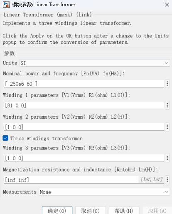The image size is (172, 214).
Task: Open options menu for magnetization field
Action: click(x=167, y=180)
